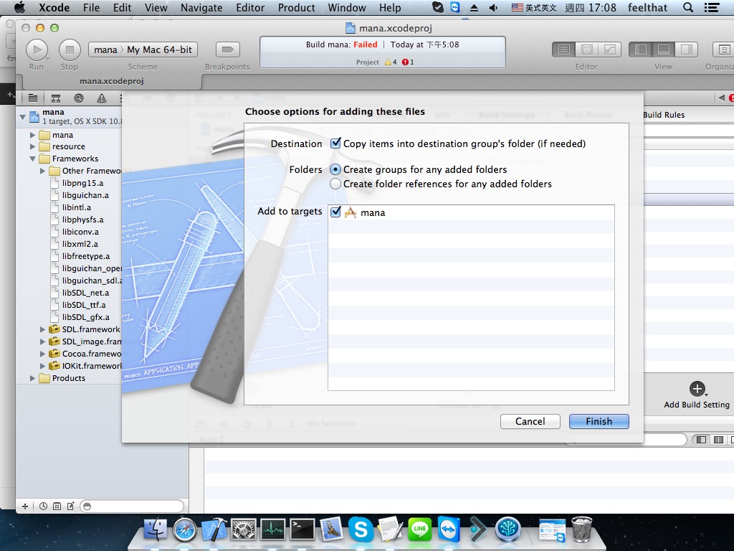
Task: Select libxml2.a in the navigator
Action: pos(80,244)
